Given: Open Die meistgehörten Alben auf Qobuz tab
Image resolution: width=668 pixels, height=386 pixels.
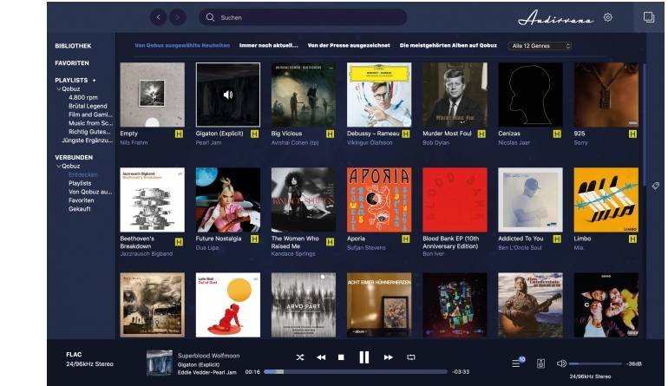Looking at the screenshot, I should (x=449, y=45).
